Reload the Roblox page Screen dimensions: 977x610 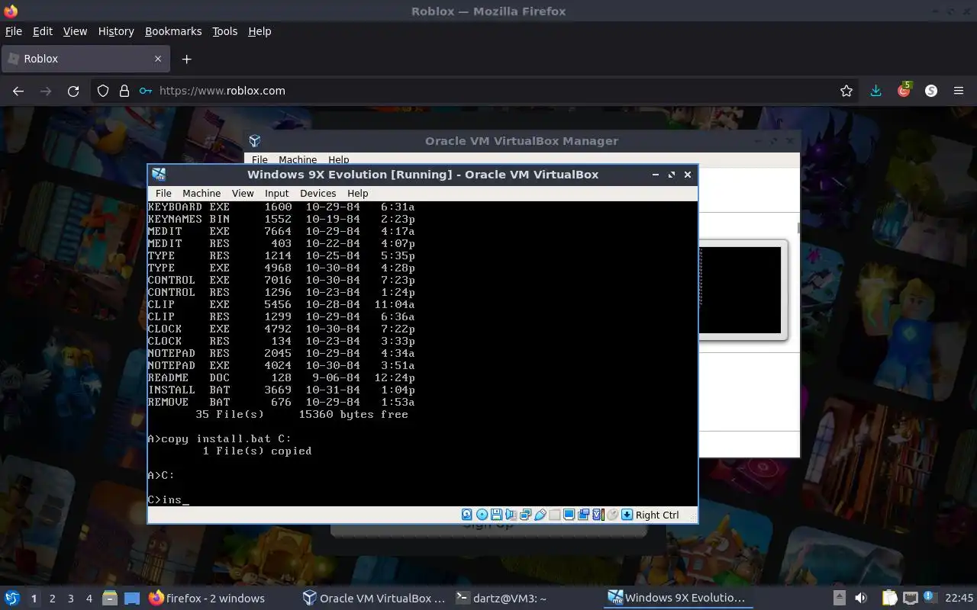[73, 91]
